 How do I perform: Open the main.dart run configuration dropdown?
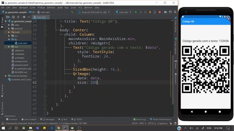124,12
